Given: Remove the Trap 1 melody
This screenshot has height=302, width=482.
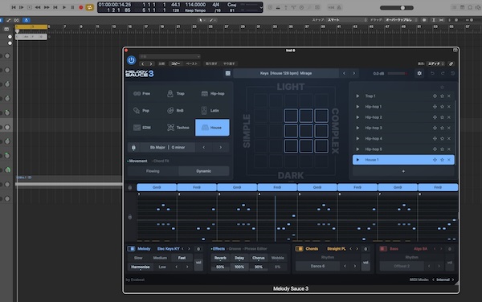Looking at the screenshot, I should tap(449, 96).
